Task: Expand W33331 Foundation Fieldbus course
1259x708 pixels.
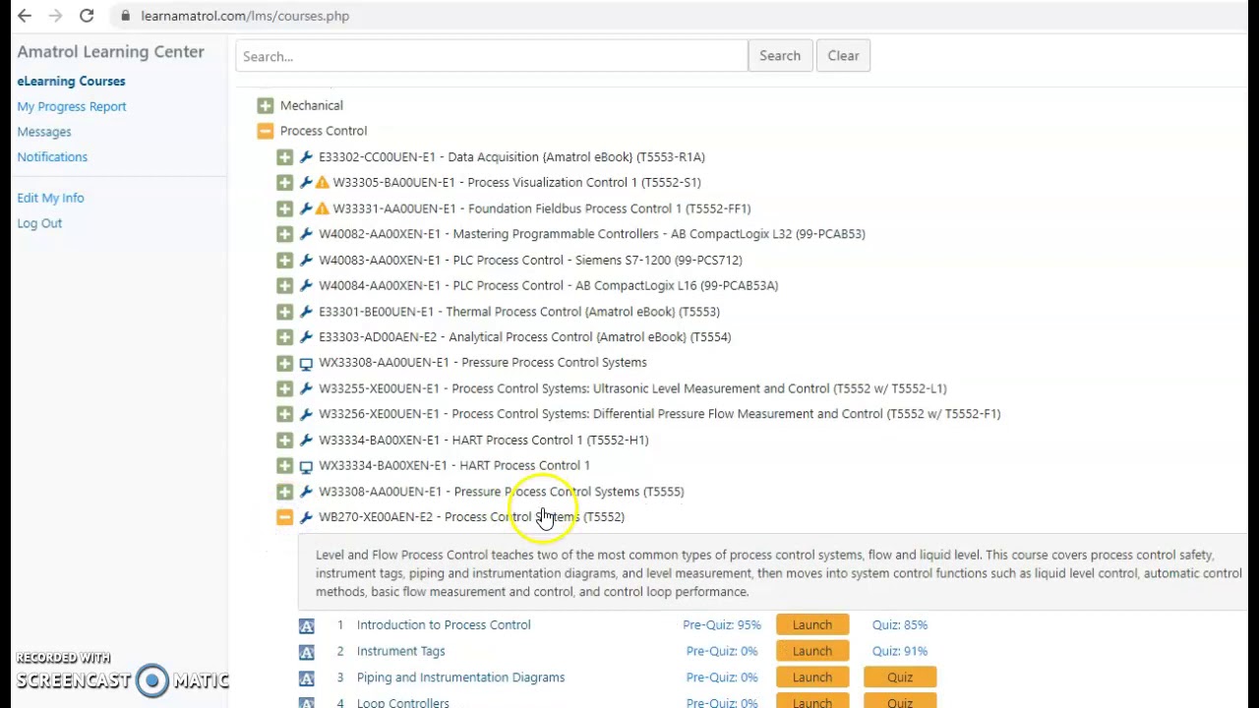Action: point(284,208)
